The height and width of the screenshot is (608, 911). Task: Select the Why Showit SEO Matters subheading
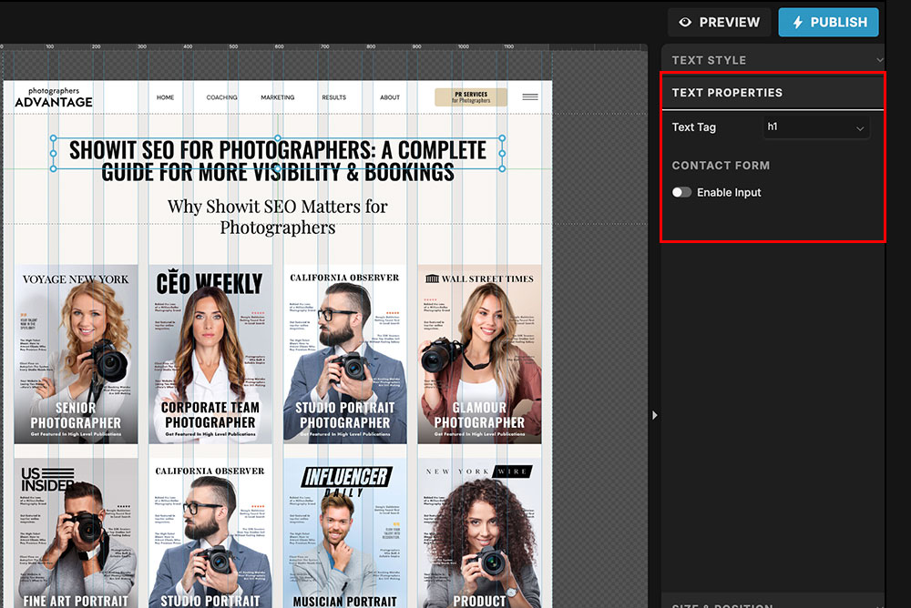[278, 217]
